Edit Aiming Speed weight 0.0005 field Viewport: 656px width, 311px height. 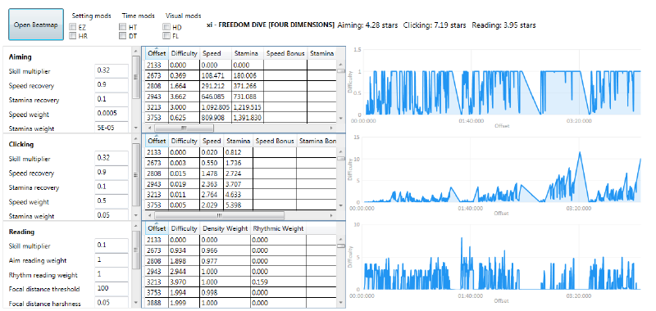coord(112,114)
